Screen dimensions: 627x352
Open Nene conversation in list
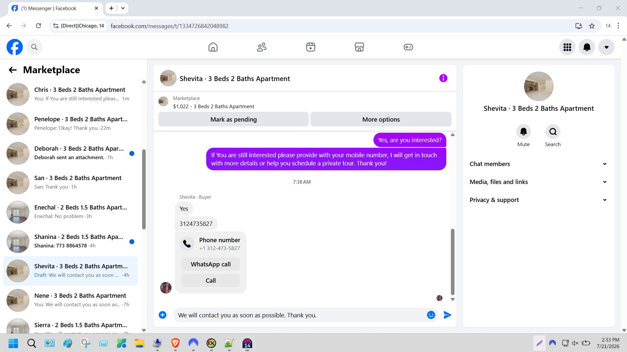tap(70, 300)
